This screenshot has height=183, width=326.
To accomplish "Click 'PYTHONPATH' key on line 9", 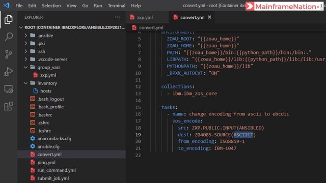I will [181, 66].
